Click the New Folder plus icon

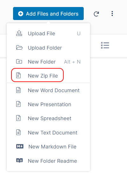coord(19,62)
